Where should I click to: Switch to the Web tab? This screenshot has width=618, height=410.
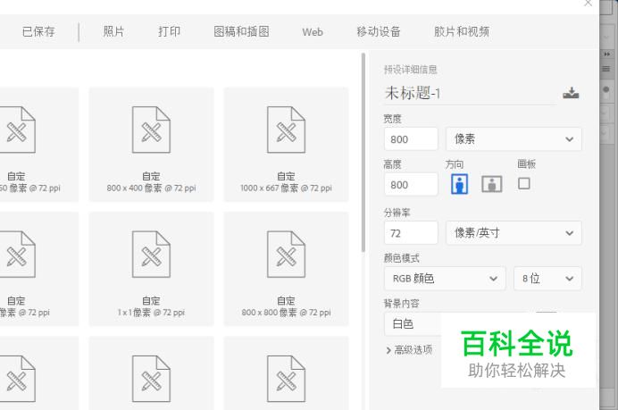[313, 32]
